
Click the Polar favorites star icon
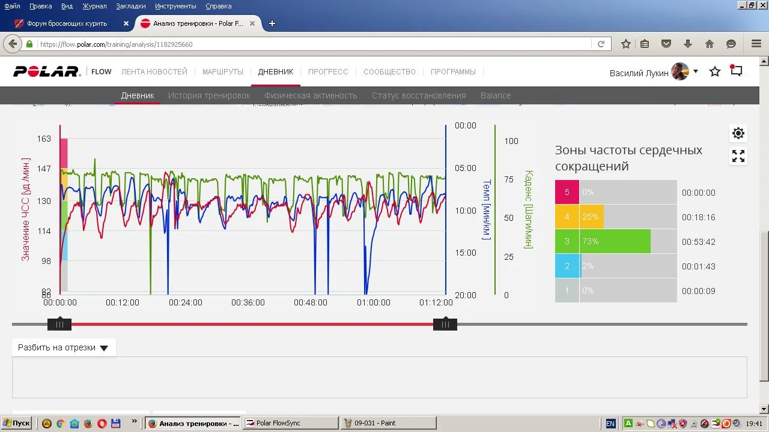coord(715,72)
